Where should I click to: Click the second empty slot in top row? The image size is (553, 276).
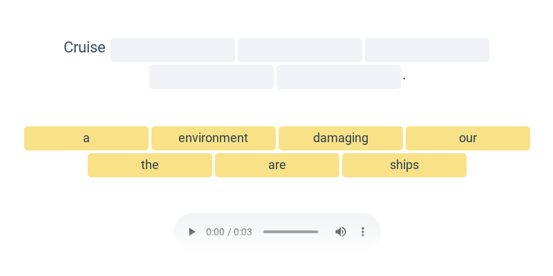[x=300, y=50]
